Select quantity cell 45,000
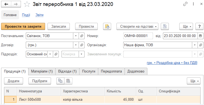The image size is (204, 105). coord(120,100)
